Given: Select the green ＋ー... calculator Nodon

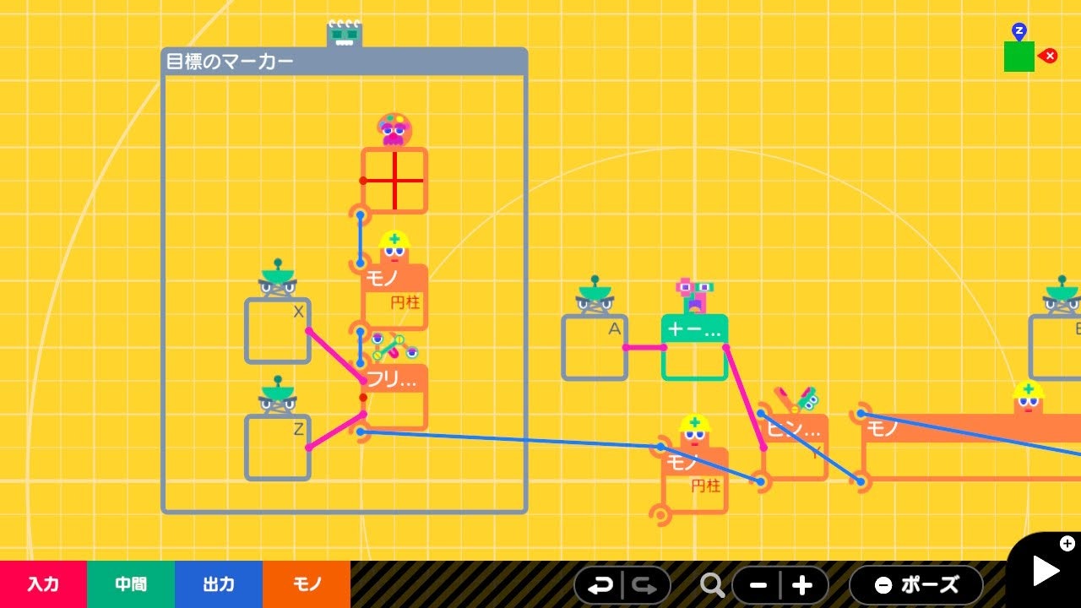Looking at the screenshot, I should coord(695,347).
